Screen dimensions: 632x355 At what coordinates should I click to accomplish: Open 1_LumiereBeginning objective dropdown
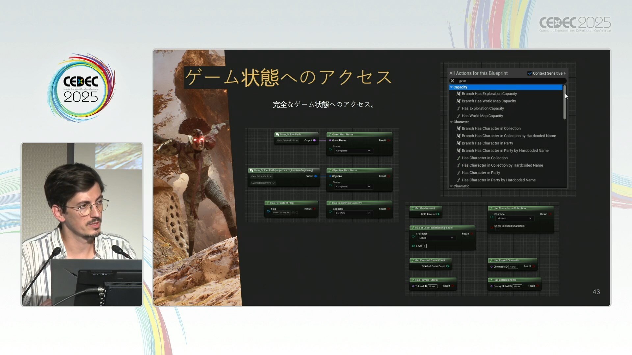click(262, 183)
